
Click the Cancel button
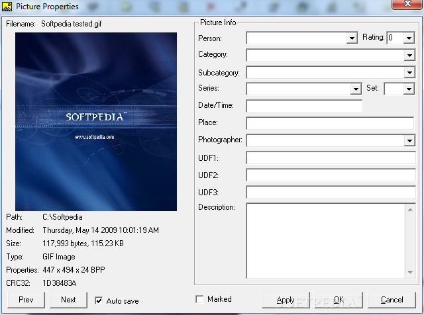pyautogui.click(x=392, y=300)
